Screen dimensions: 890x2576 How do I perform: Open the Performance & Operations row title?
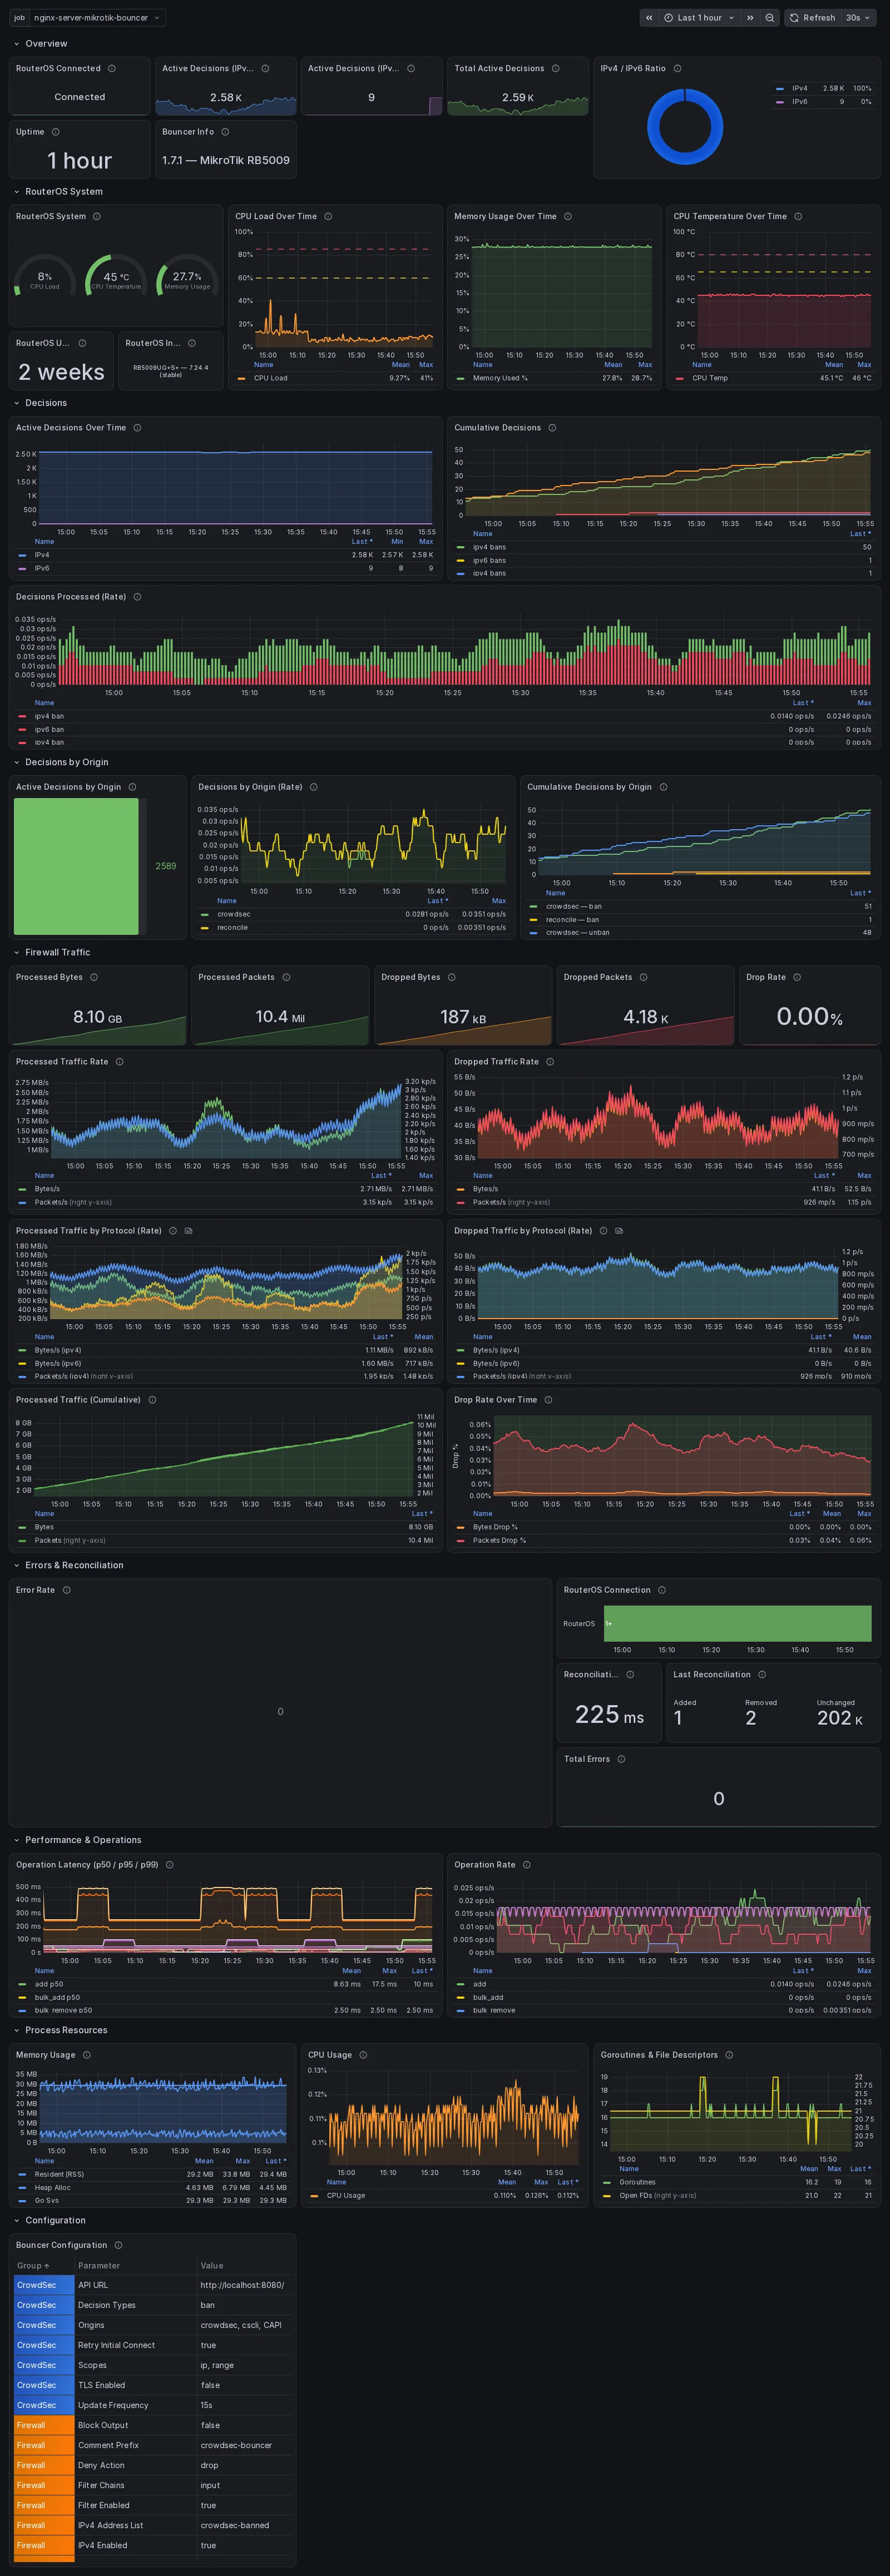pyautogui.click(x=83, y=1840)
